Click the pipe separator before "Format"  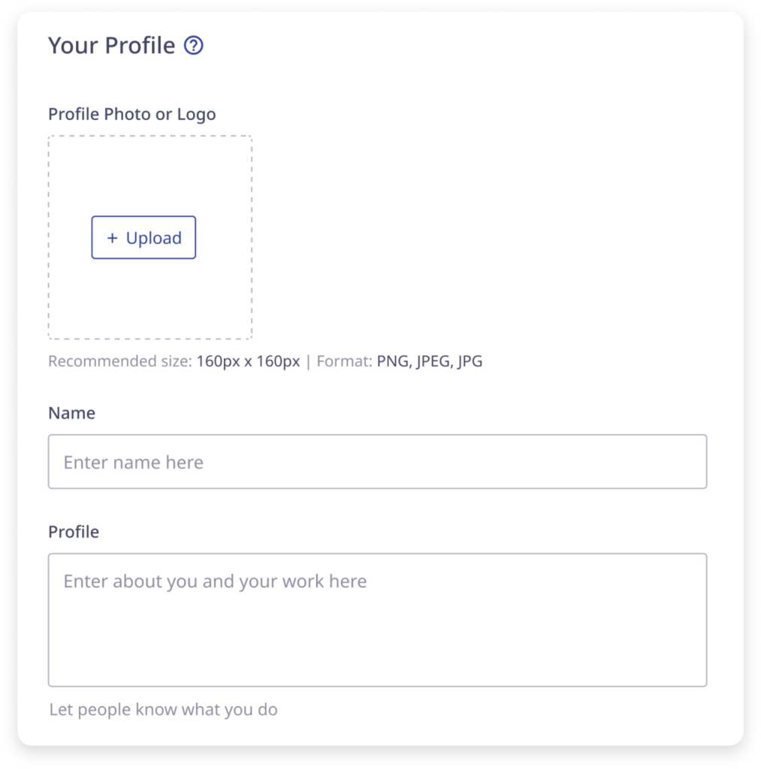pyautogui.click(x=308, y=361)
